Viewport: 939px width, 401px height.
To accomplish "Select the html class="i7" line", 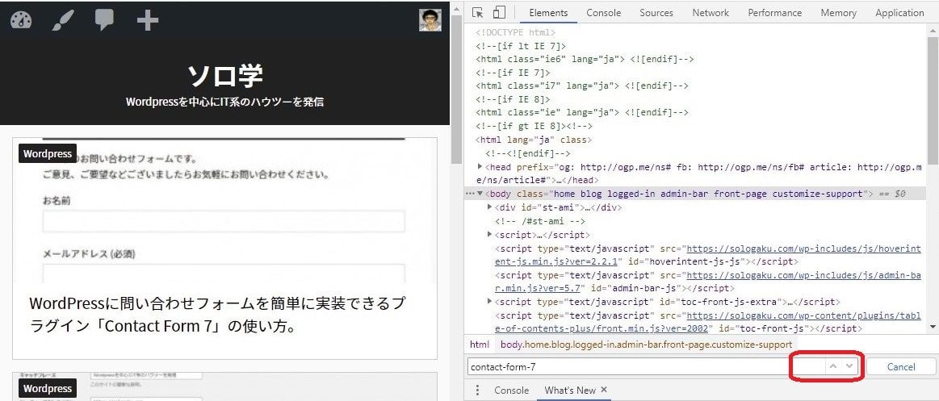I will [x=582, y=86].
